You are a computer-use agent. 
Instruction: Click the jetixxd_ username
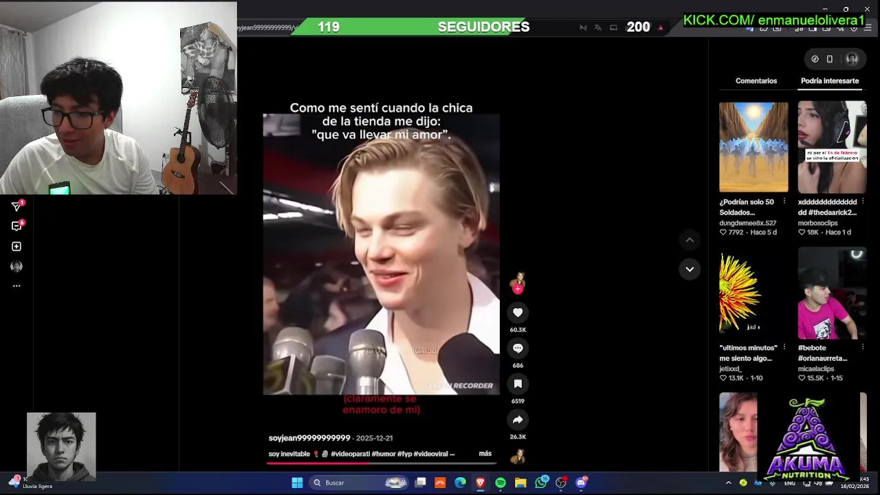point(731,369)
